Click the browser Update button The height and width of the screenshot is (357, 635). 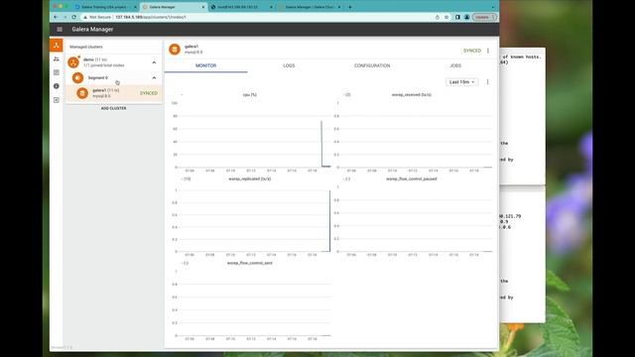[484, 18]
